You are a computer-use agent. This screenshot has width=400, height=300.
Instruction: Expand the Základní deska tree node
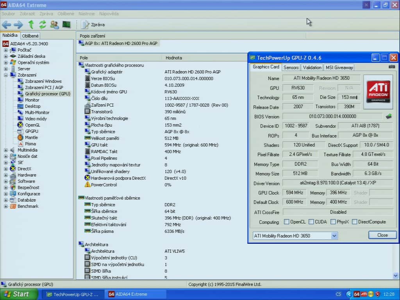point(5,56)
